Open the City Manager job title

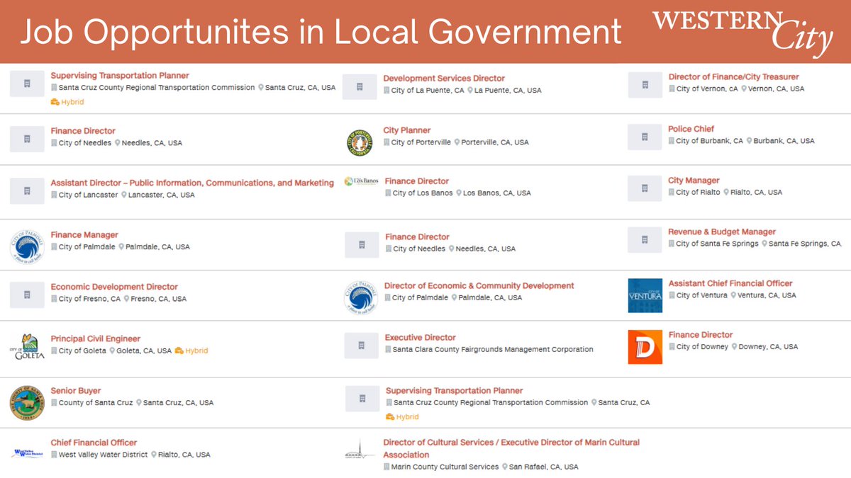click(694, 181)
